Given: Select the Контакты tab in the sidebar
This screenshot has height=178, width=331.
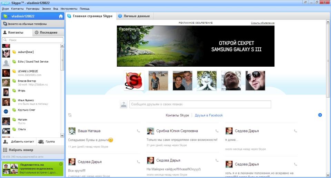Looking at the screenshot, I should (17, 32).
